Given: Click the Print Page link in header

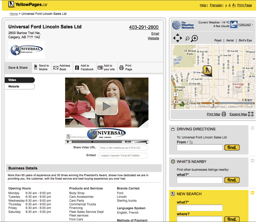Looking at the screenshot, I should (244, 5).
